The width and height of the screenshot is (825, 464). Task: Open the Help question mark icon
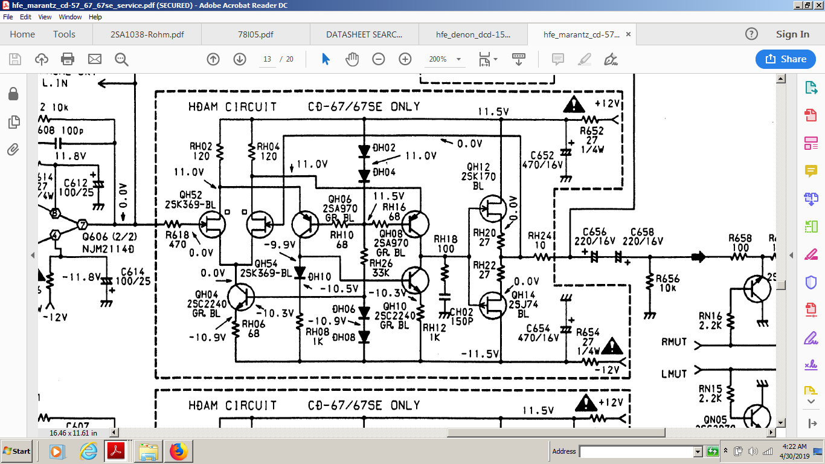point(751,34)
